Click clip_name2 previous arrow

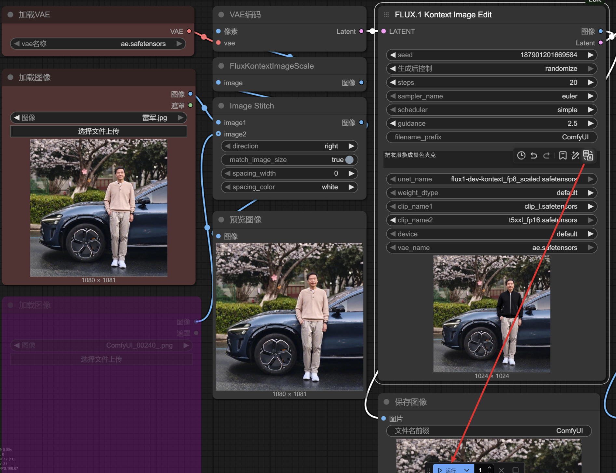(393, 220)
